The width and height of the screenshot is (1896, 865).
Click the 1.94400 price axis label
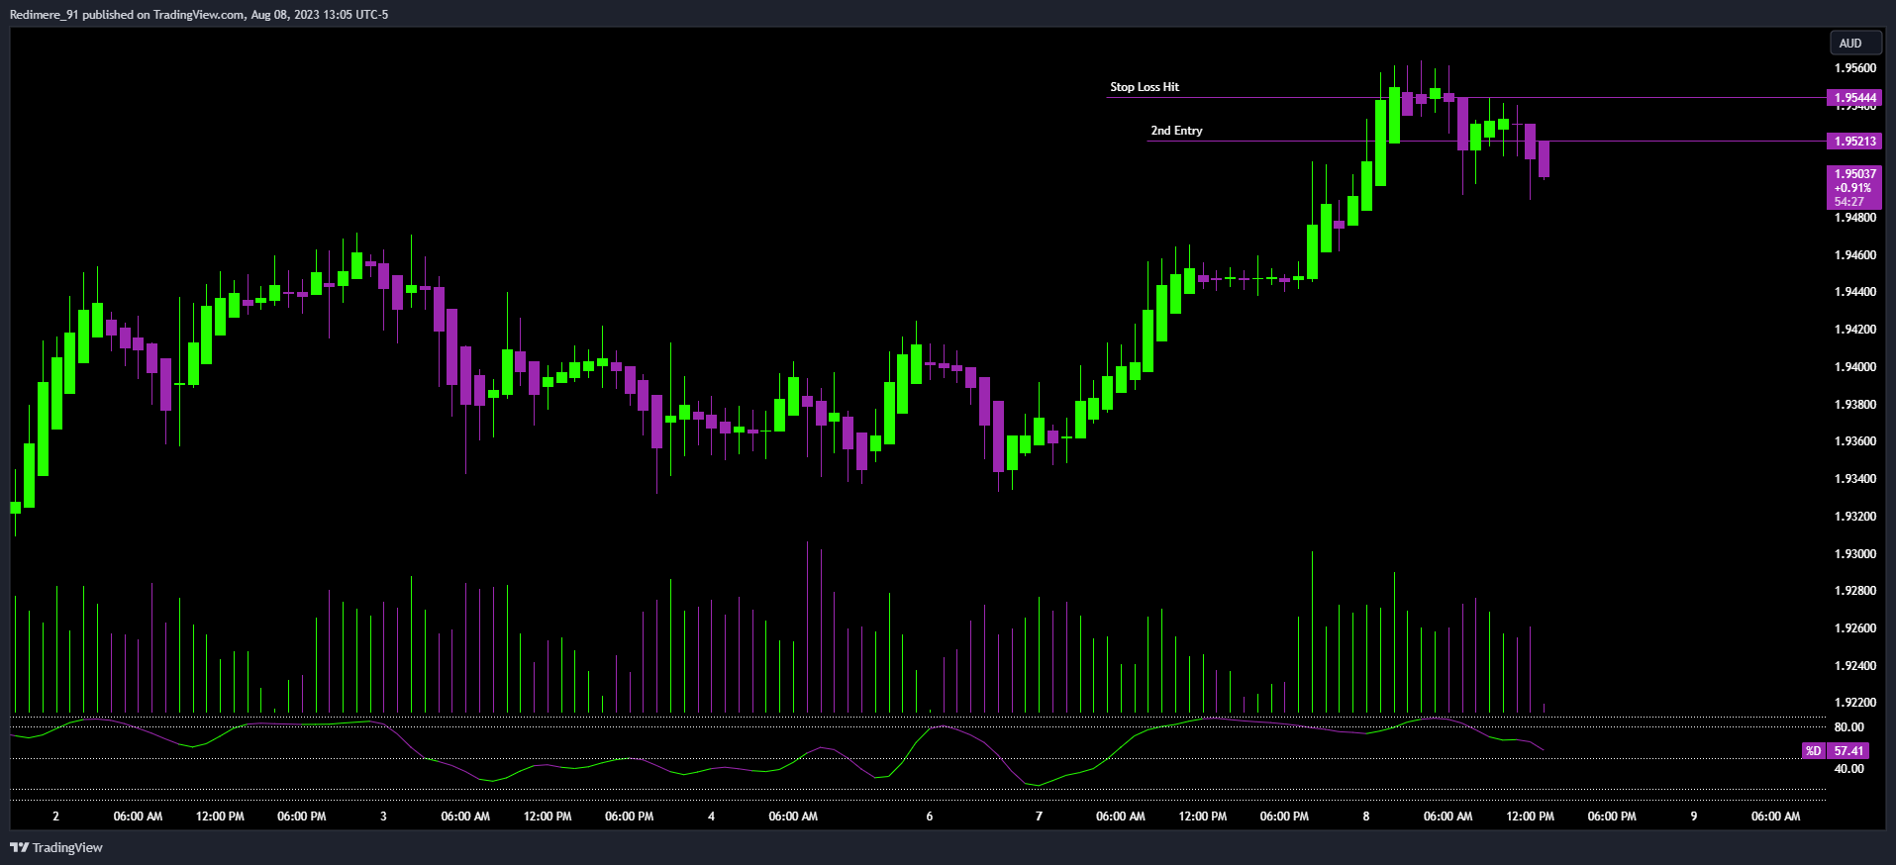[x=1855, y=292]
